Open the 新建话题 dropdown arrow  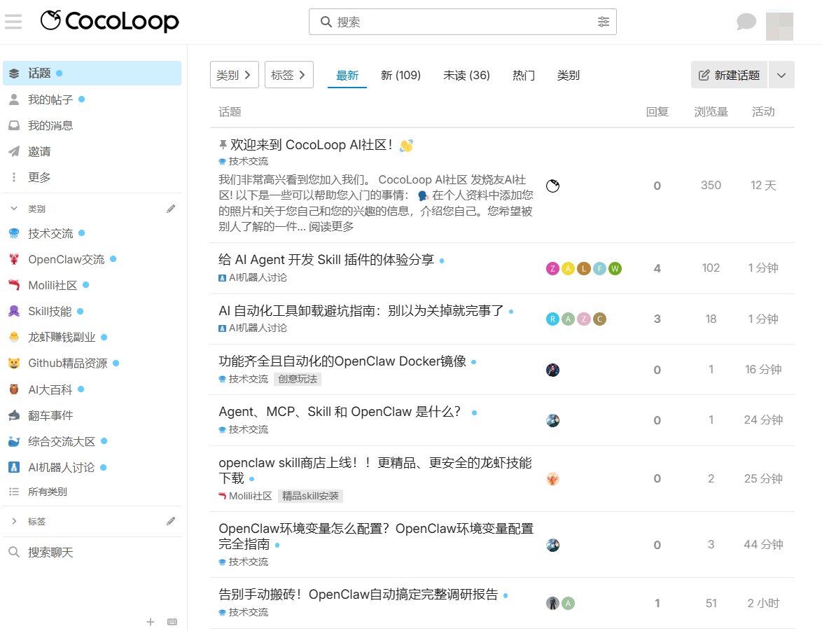781,74
